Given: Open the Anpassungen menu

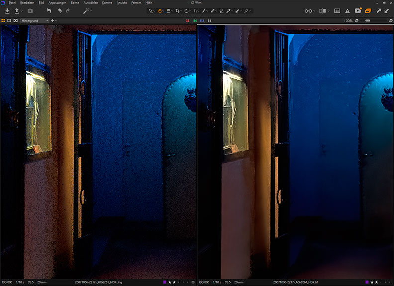Looking at the screenshot, I should pos(57,3).
